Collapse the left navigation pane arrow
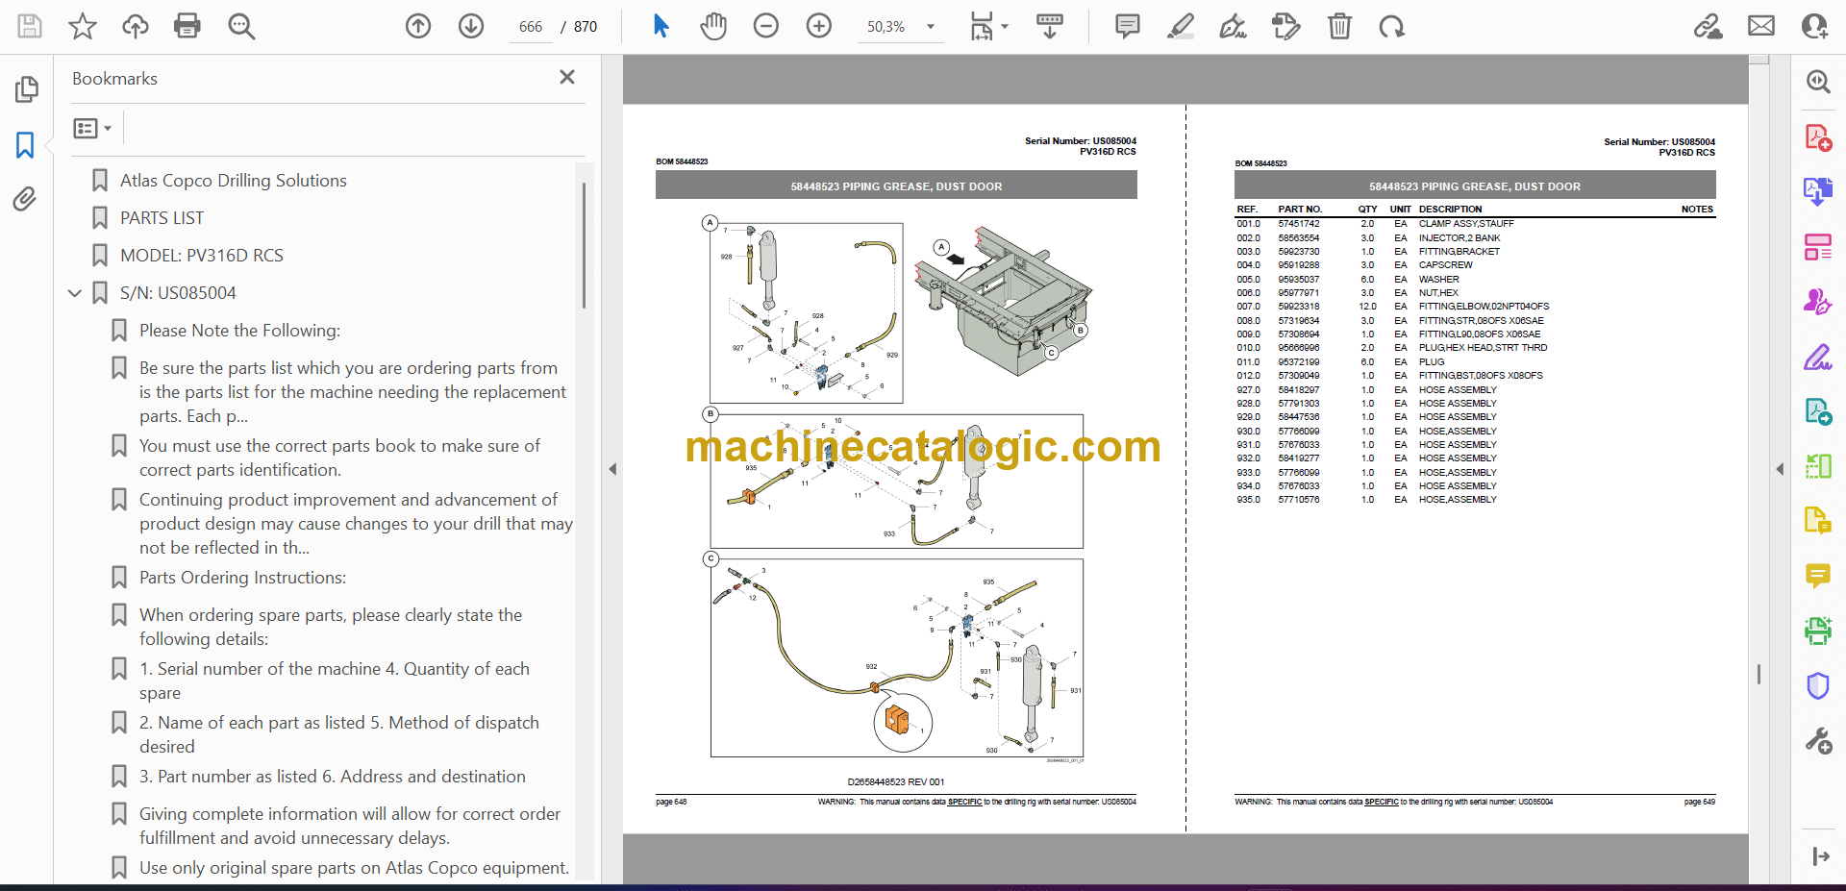 (x=612, y=469)
